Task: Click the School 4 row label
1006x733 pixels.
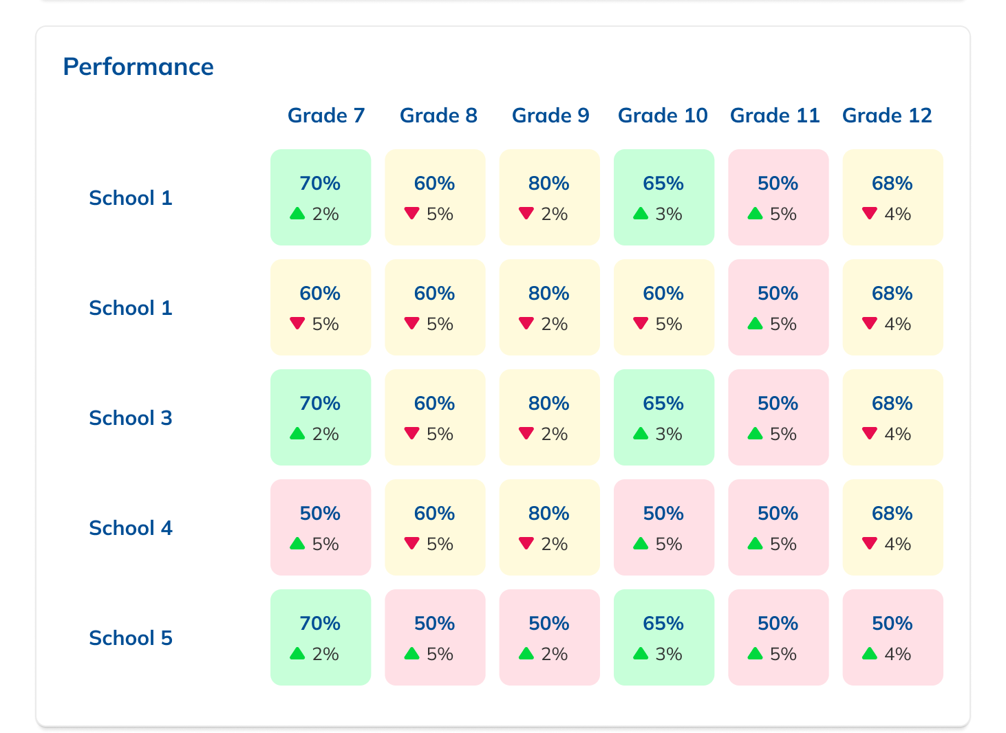Action: [x=131, y=528]
